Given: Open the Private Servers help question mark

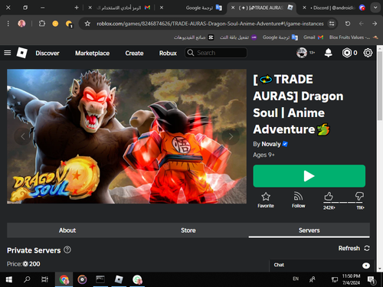Looking at the screenshot, I should click(x=67, y=249).
